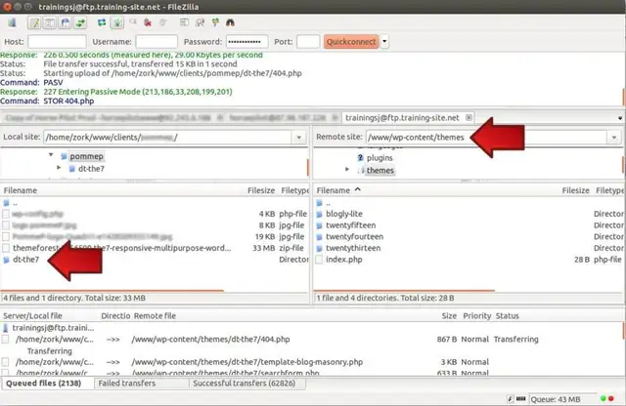Image resolution: width=626 pixels, height=406 pixels.
Task: Select the blogly-lite remote folder
Action: [x=344, y=214]
